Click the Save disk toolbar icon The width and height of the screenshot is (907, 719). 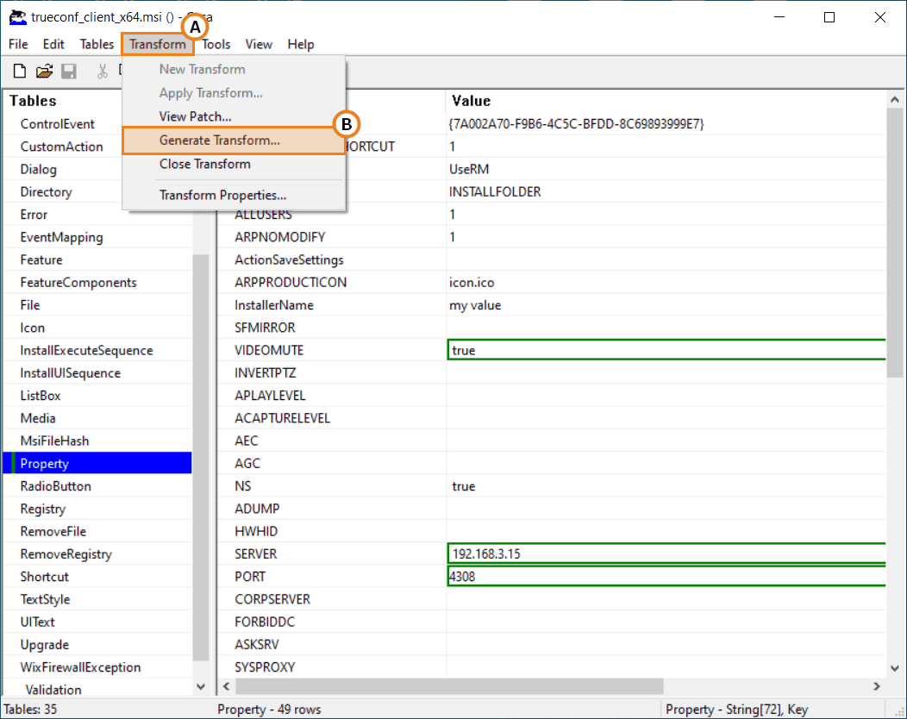pyautogui.click(x=69, y=72)
